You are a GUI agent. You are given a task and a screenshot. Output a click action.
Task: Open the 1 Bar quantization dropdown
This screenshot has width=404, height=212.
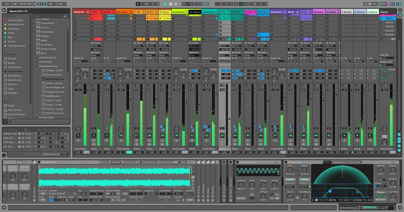click(x=62, y=4)
